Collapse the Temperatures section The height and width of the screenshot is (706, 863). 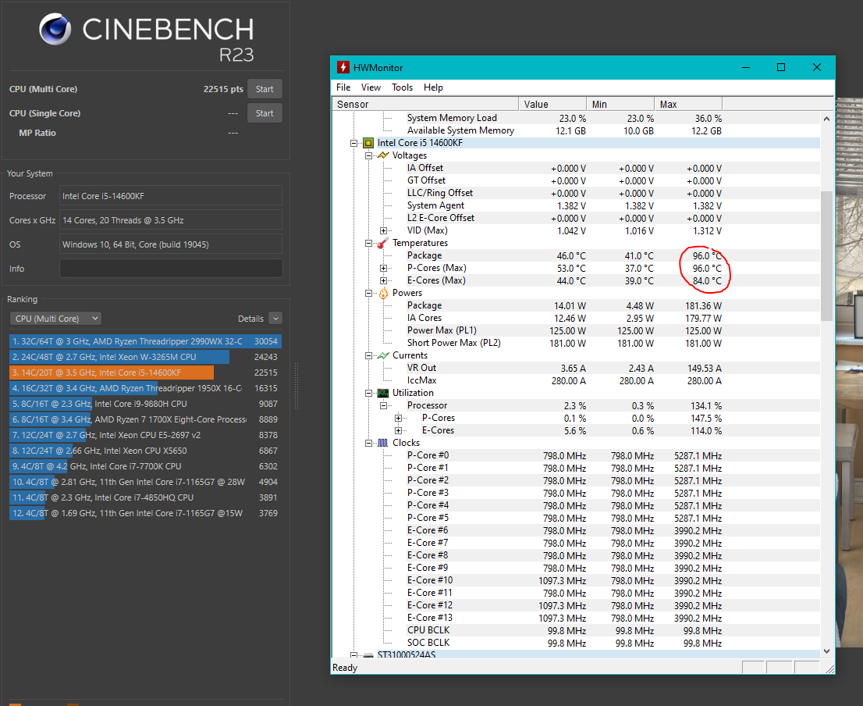[369, 244]
